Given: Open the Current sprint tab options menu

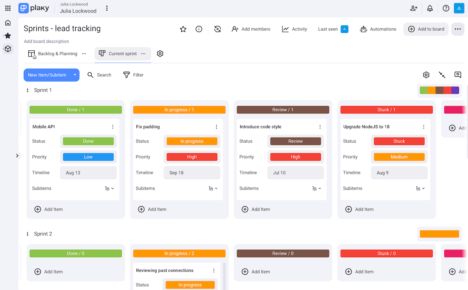Looking at the screenshot, I should coord(143,53).
